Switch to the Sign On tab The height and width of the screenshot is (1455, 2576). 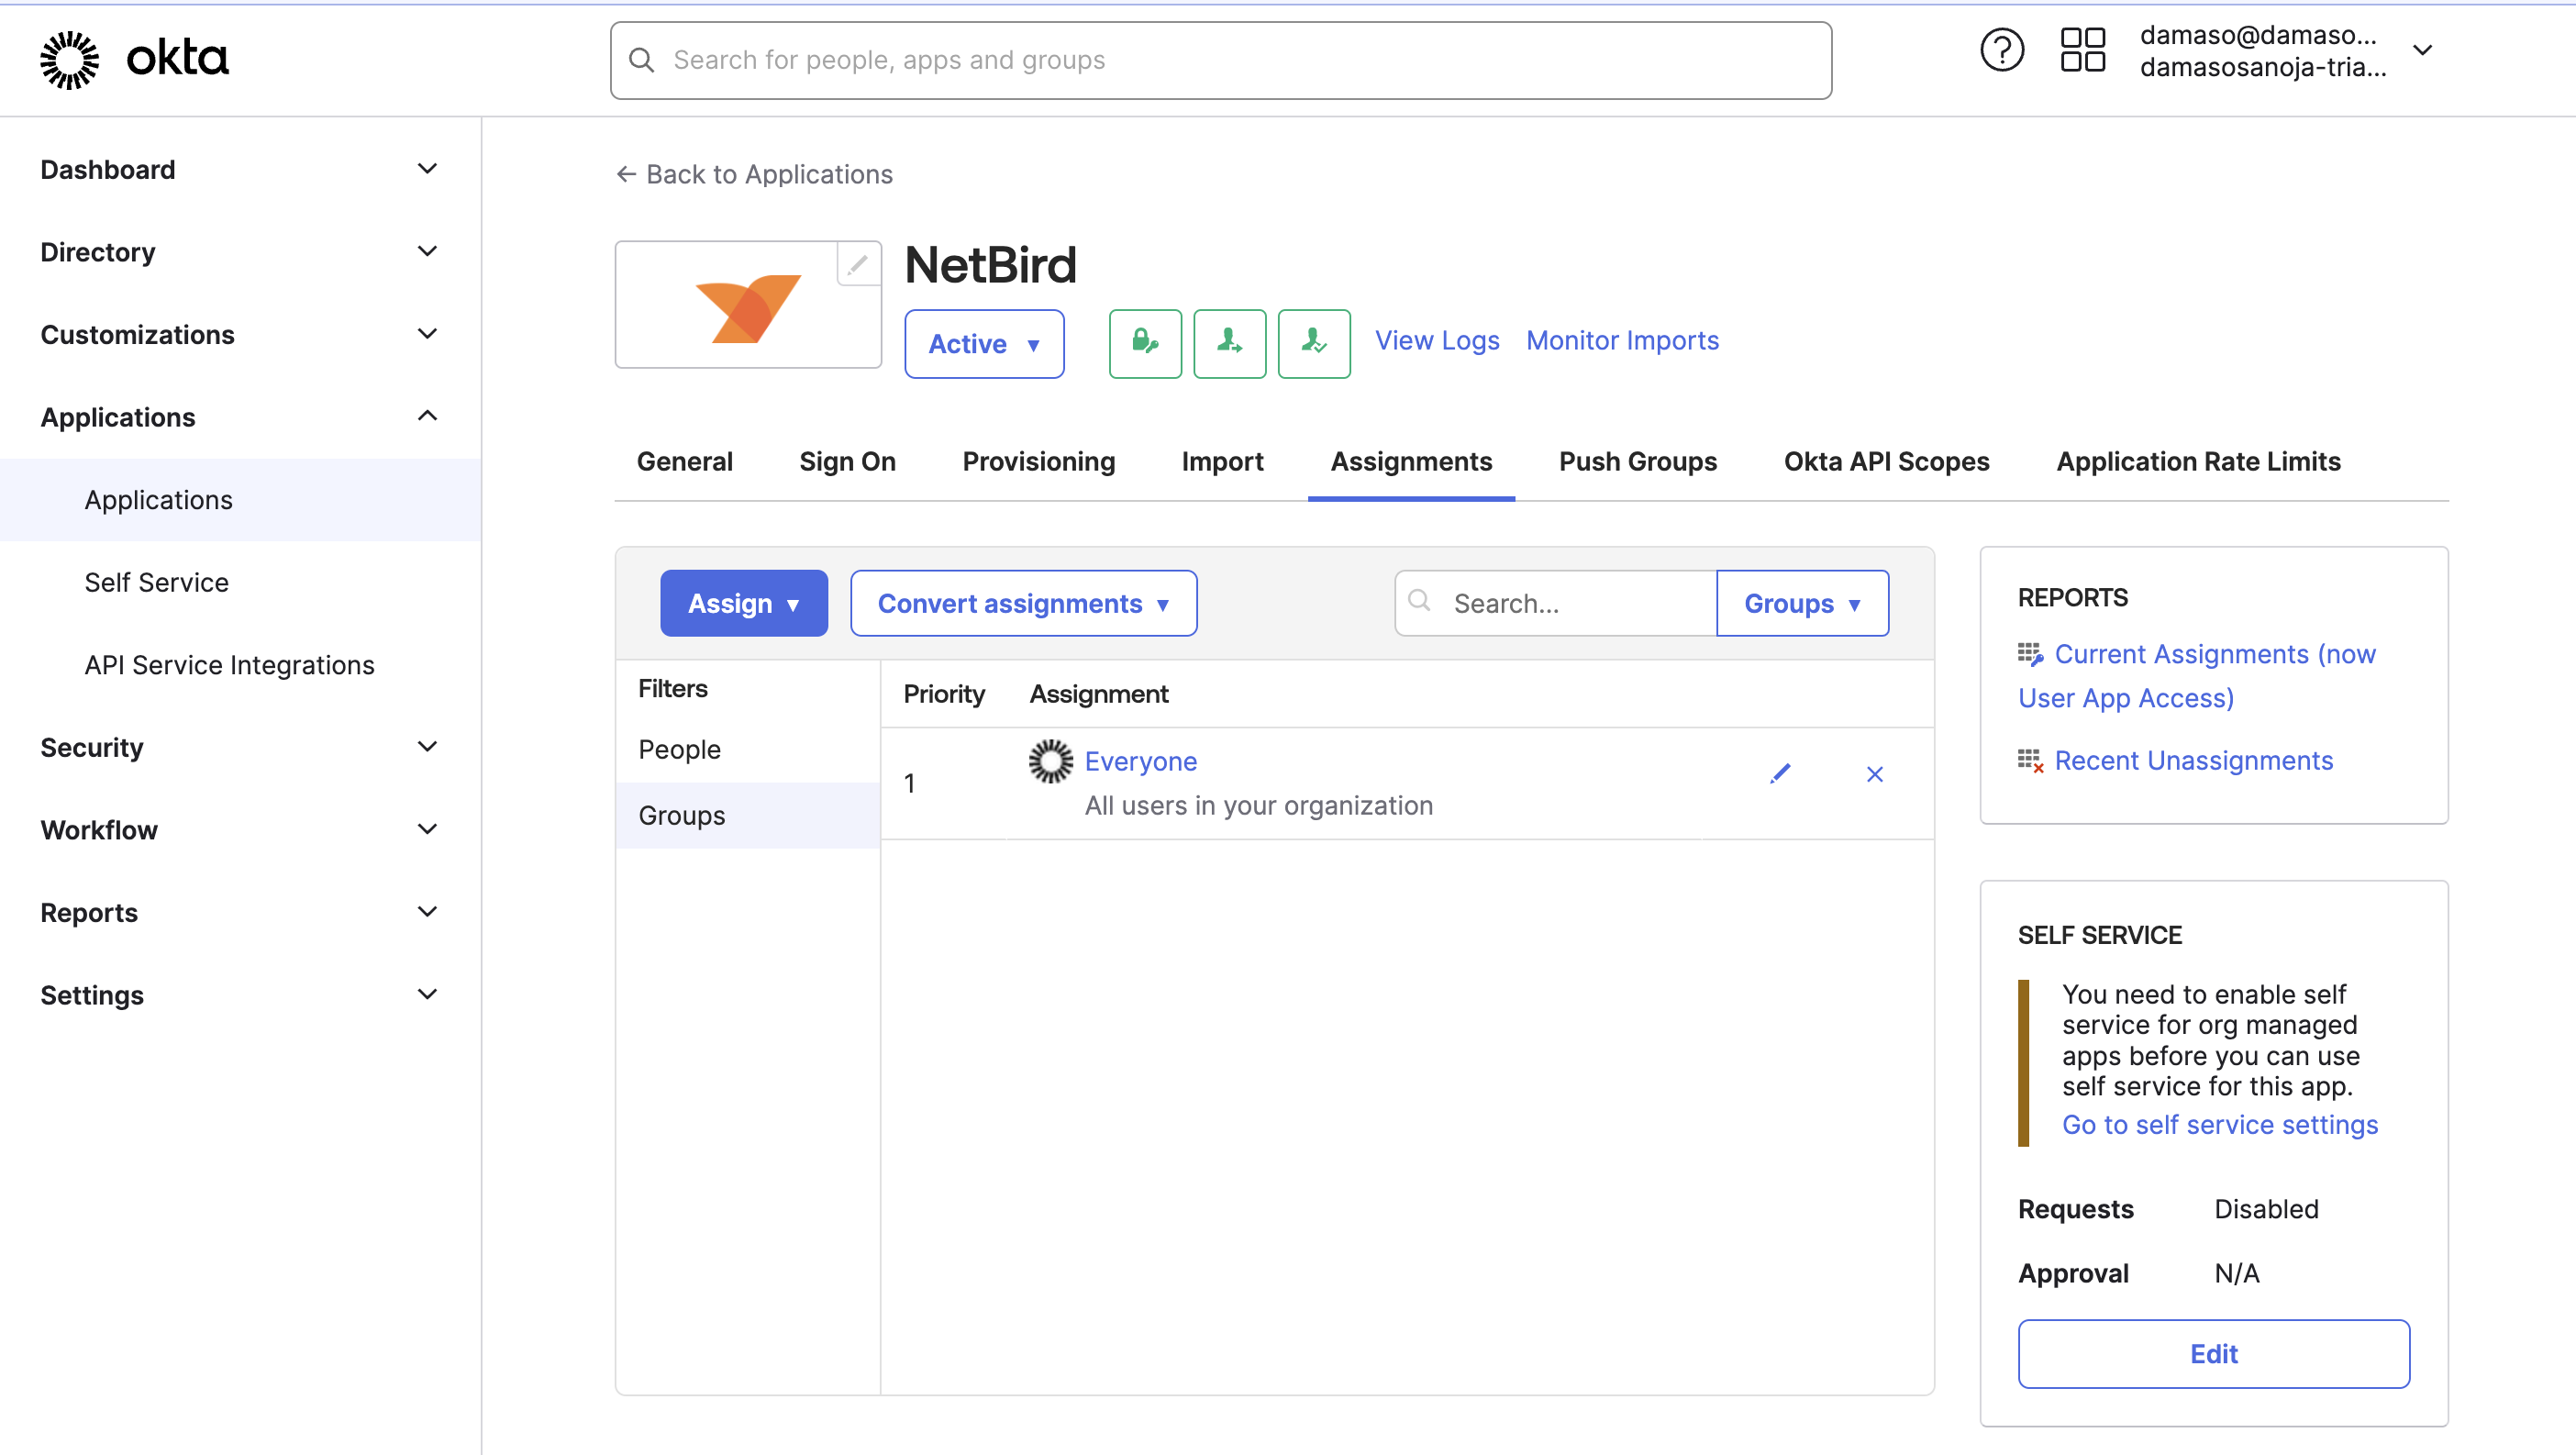point(846,461)
